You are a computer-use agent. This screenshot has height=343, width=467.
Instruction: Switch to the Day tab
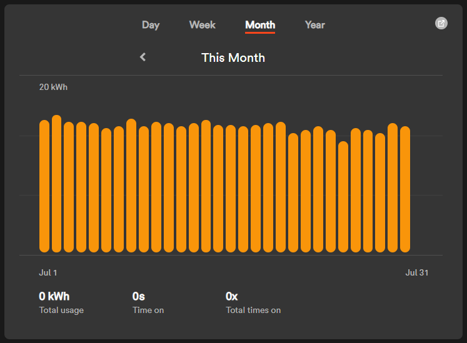[151, 25]
